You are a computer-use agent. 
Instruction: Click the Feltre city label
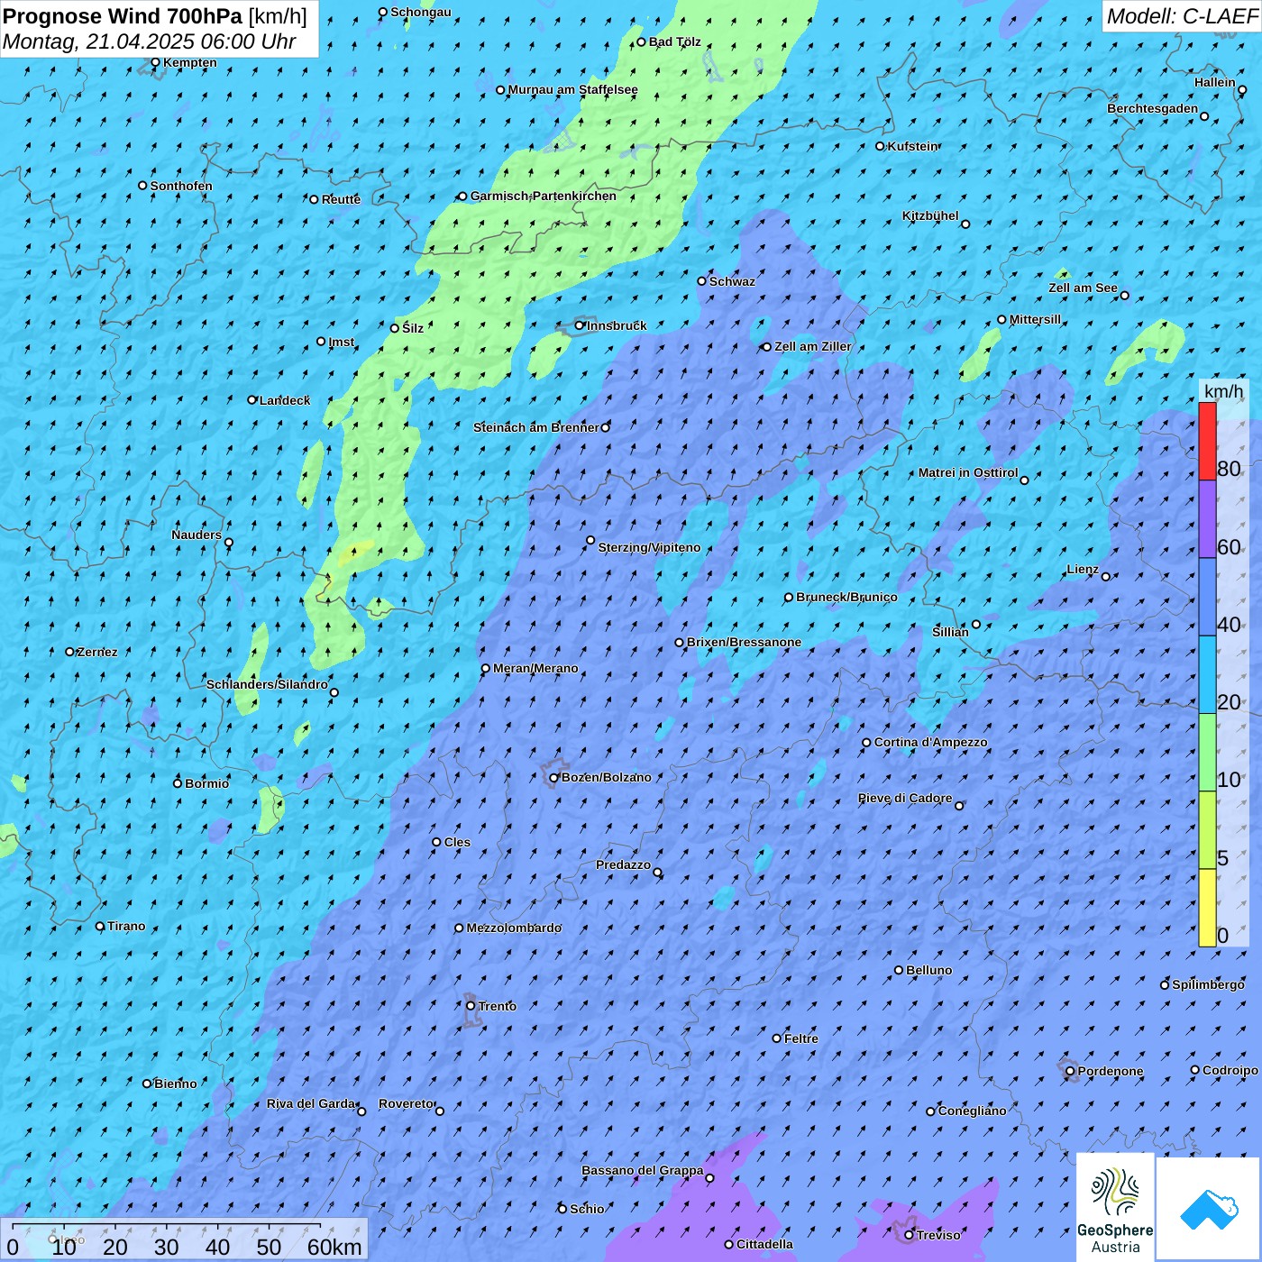801,1038
